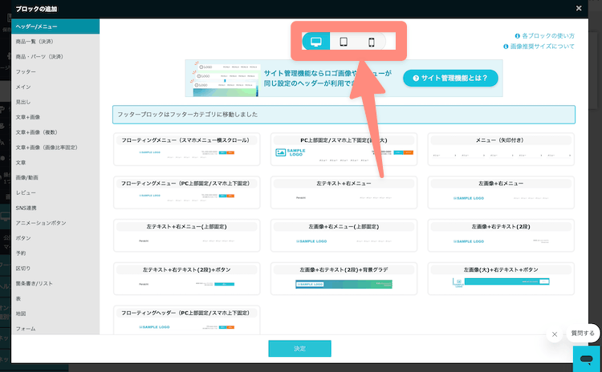Choose フローティングメニュー（スマホメニュー横スクロール） block

point(186,149)
